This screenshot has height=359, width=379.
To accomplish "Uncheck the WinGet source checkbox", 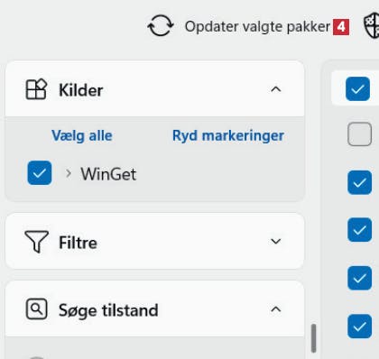I will coord(40,173).
